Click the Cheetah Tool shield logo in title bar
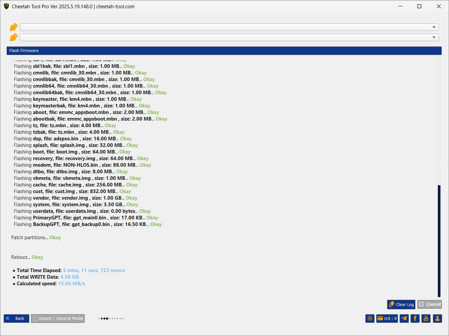This screenshot has width=449, height=336. point(6,6)
